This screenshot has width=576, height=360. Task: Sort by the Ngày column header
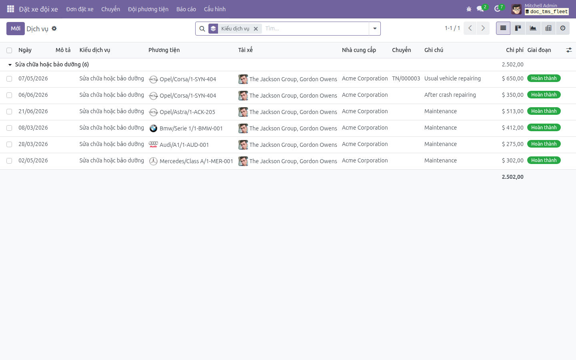(25, 50)
